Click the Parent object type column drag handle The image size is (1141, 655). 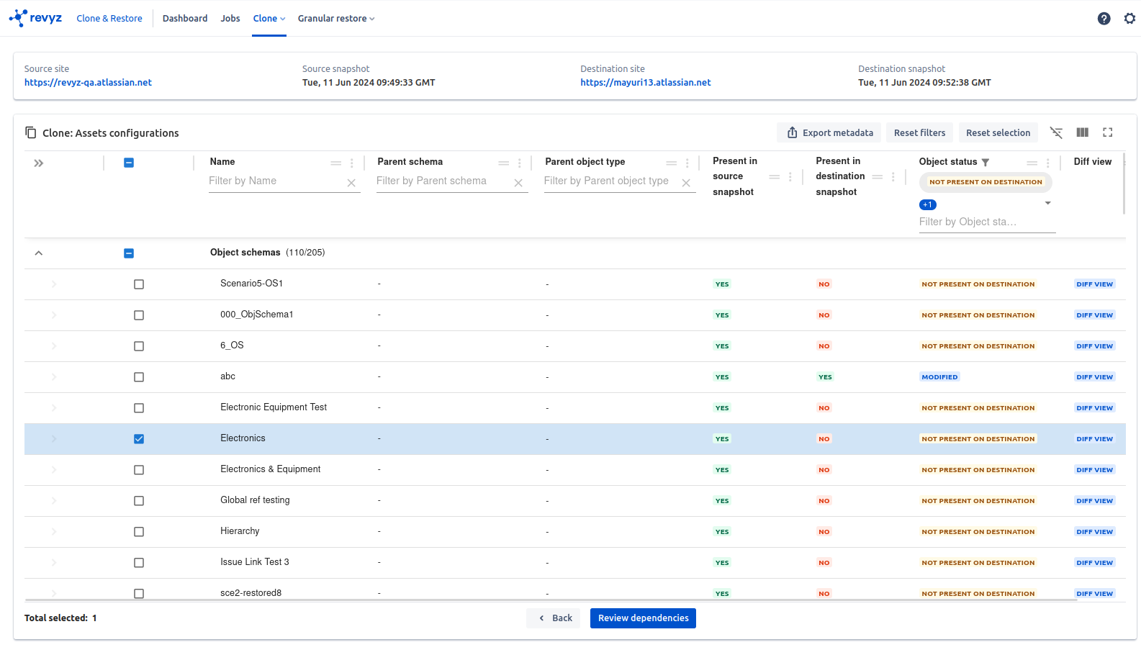[x=672, y=163]
